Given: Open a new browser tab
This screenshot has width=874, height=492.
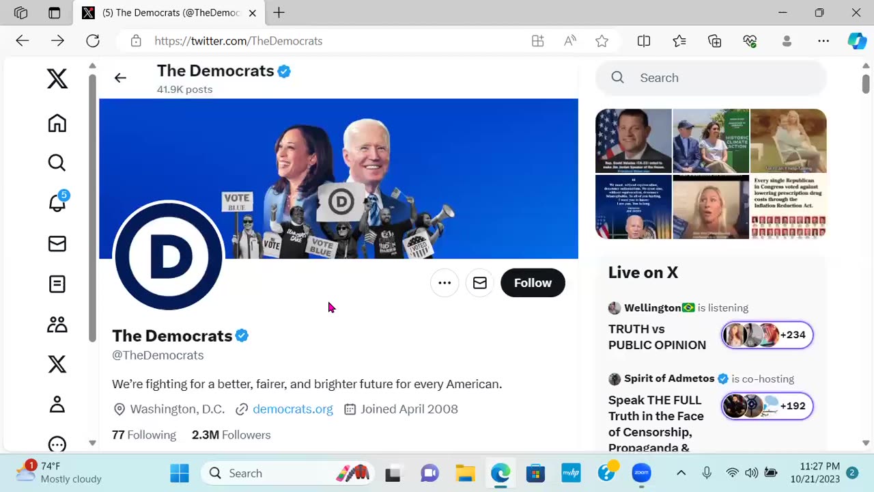Looking at the screenshot, I should (279, 13).
